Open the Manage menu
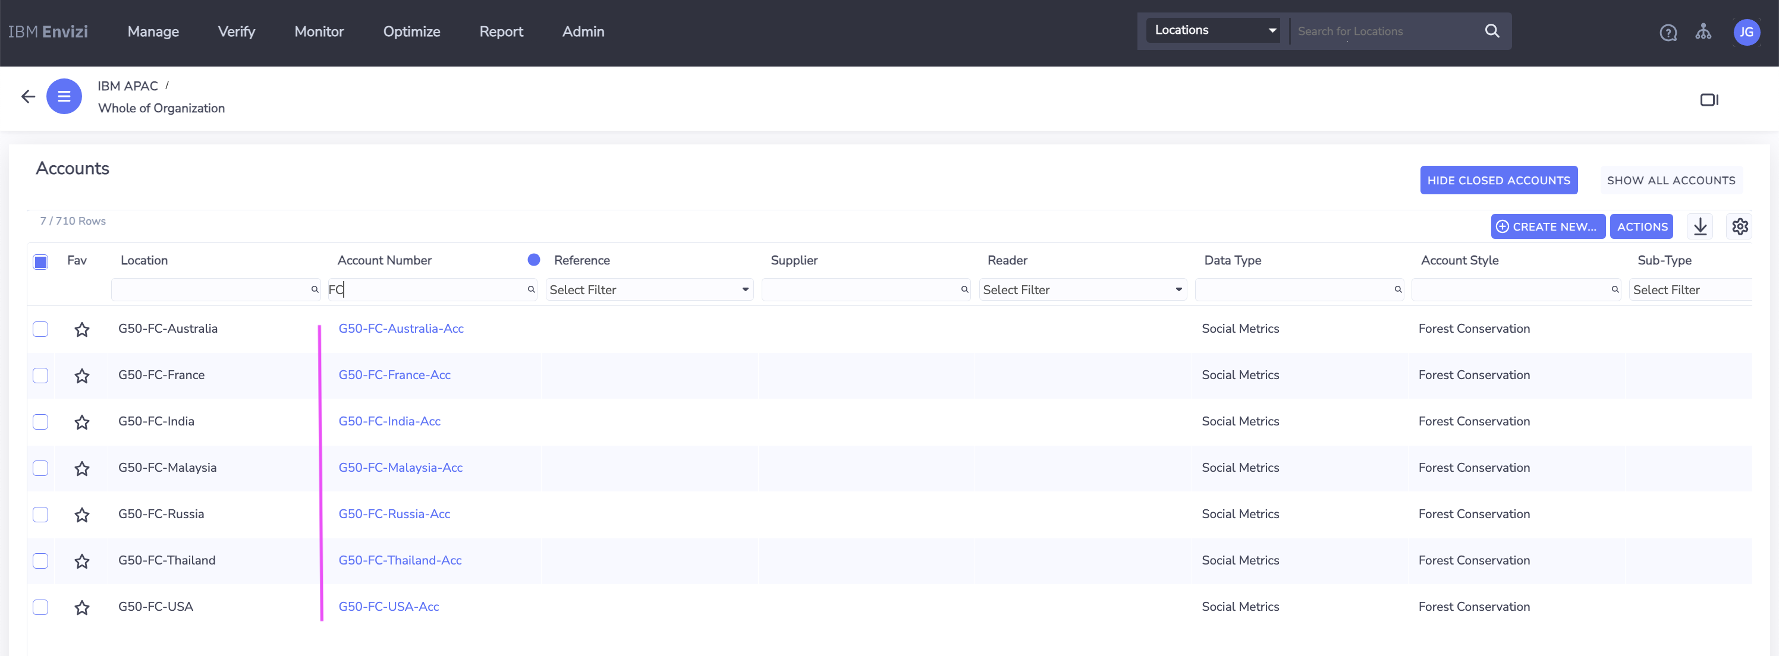Image resolution: width=1779 pixels, height=656 pixels. click(x=153, y=31)
